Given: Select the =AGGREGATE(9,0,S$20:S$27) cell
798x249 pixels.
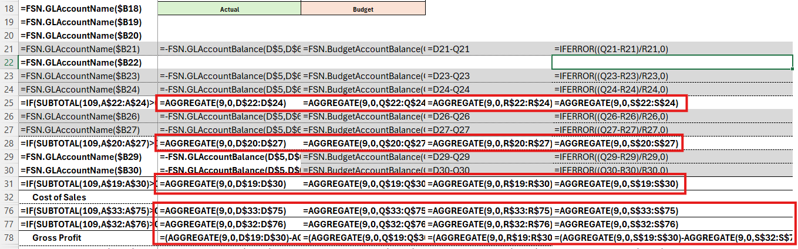Looking at the screenshot, I should [617, 144].
